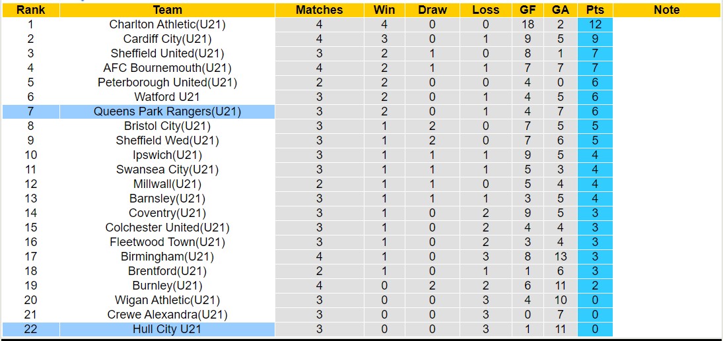Open the Cardiff City(U21) team page
This screenshot has width=723, height=341.
(167, 39)
